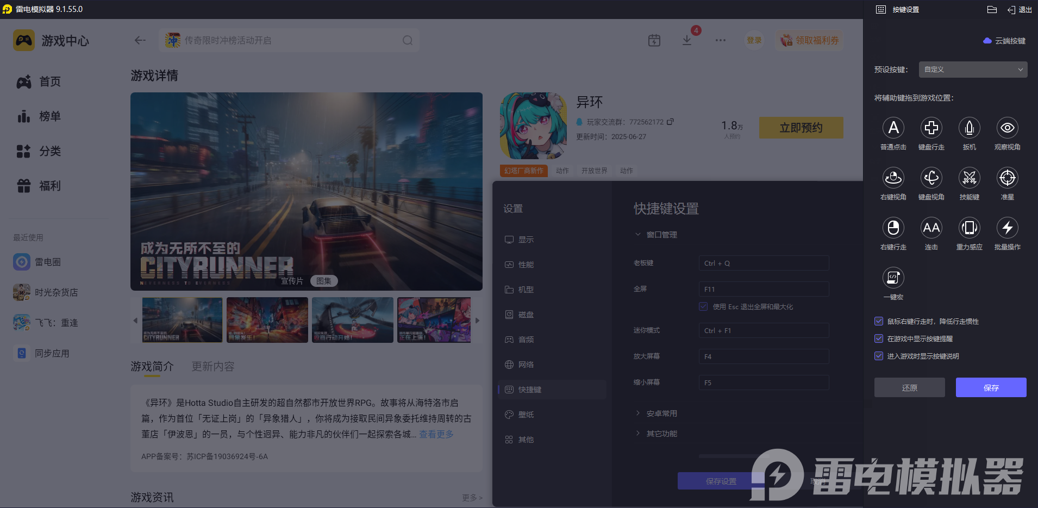The width and height of the screenshot is (1038, 508).
Task: Pick the 技能键 skill key icon
Action: tap(969, 178)
